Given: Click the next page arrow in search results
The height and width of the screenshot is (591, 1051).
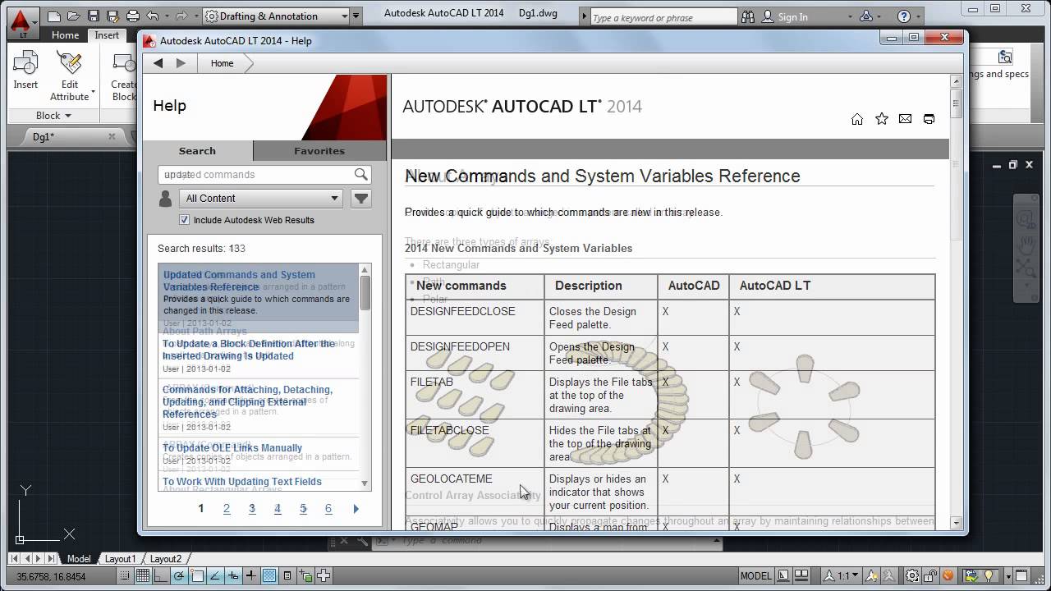Looking at the screenshot, I should pos(356,509).
